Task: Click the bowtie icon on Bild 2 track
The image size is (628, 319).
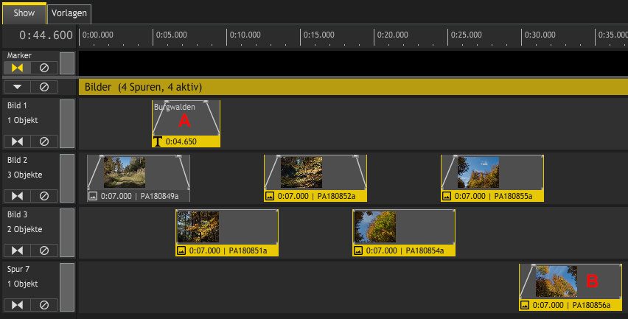Action: (18, 195)
